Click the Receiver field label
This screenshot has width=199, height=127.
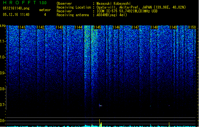tap(64, 11)
